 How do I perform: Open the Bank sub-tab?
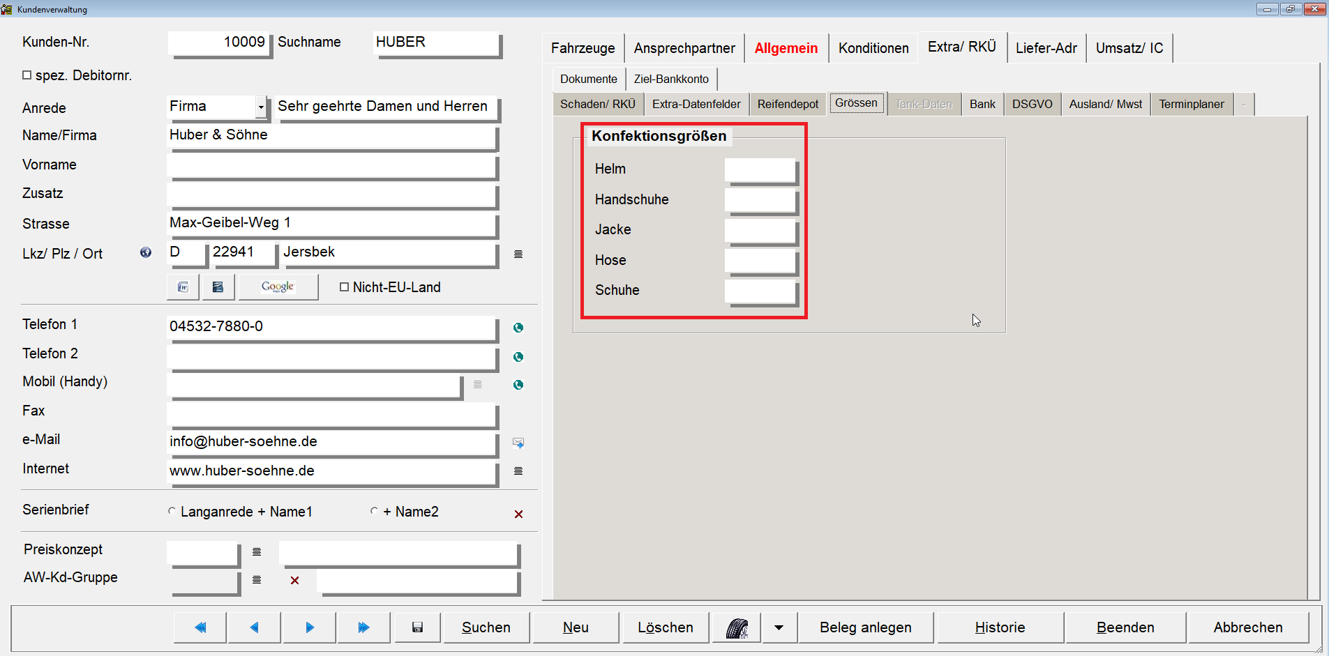pyautogui.click(x=982, y=104)
